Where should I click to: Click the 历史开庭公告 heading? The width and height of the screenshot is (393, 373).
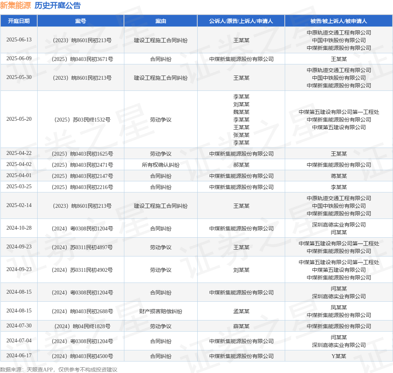pos(58,5)
